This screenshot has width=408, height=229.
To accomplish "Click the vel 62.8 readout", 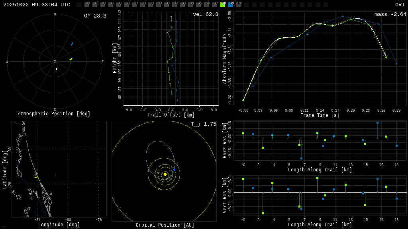I will click(206, 14).
